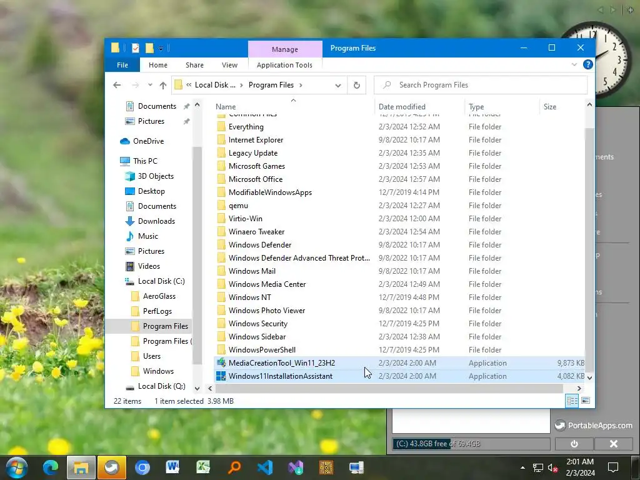Select the Virtio-Win folder name

[x=245, y=218]
